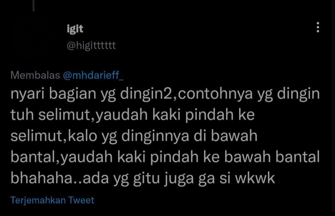Select the word 'dinginnya' in the tweet
Screen dimensions: 335x216
coord(155,136)
